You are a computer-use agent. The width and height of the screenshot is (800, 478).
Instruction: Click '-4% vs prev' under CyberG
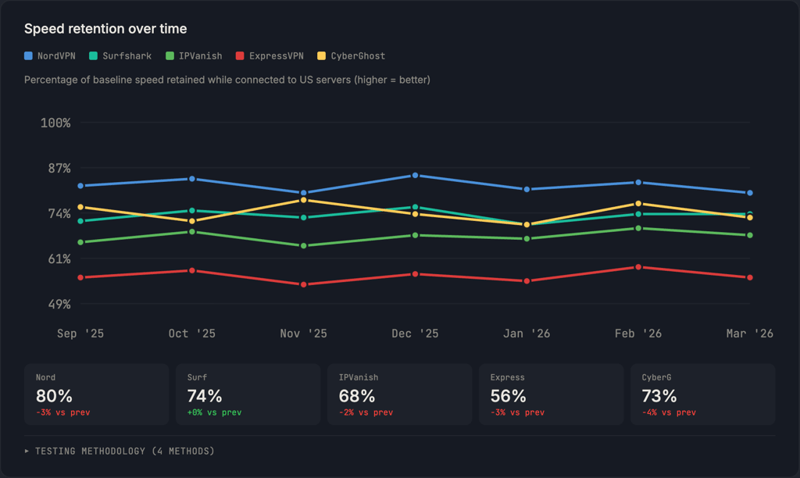(x=669, y=412)
